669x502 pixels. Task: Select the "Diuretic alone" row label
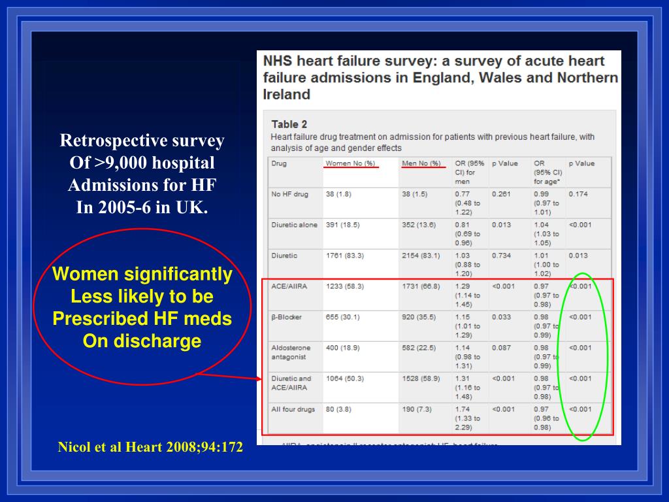click(x=295, y=225)
